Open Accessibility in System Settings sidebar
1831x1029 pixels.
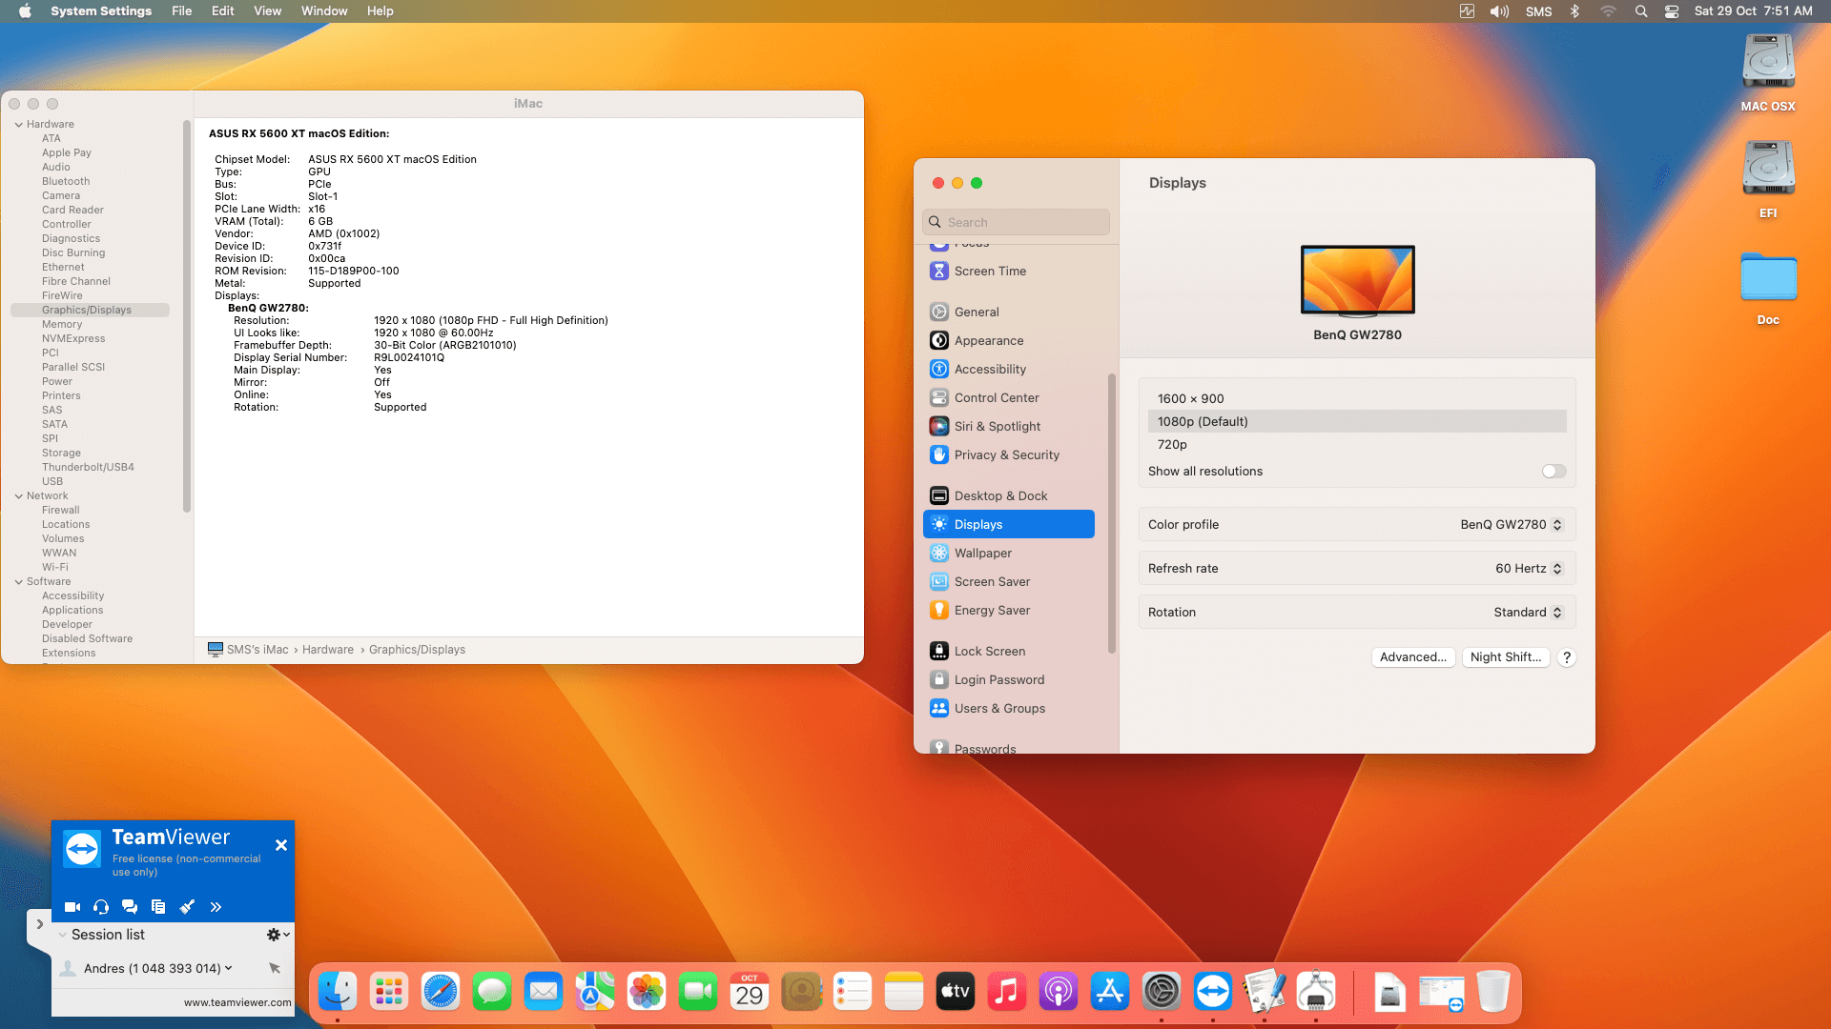(x=1009, y=370)
